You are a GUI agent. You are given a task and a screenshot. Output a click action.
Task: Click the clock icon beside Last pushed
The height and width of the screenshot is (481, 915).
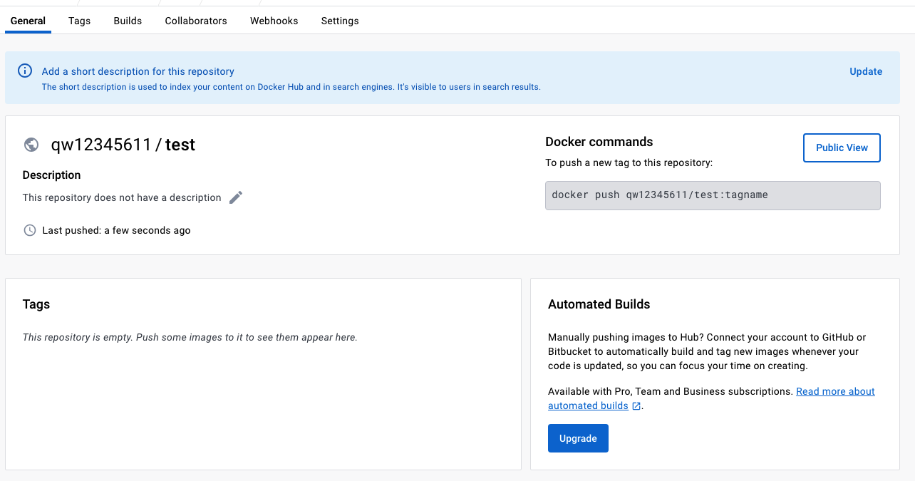(30, 230)
